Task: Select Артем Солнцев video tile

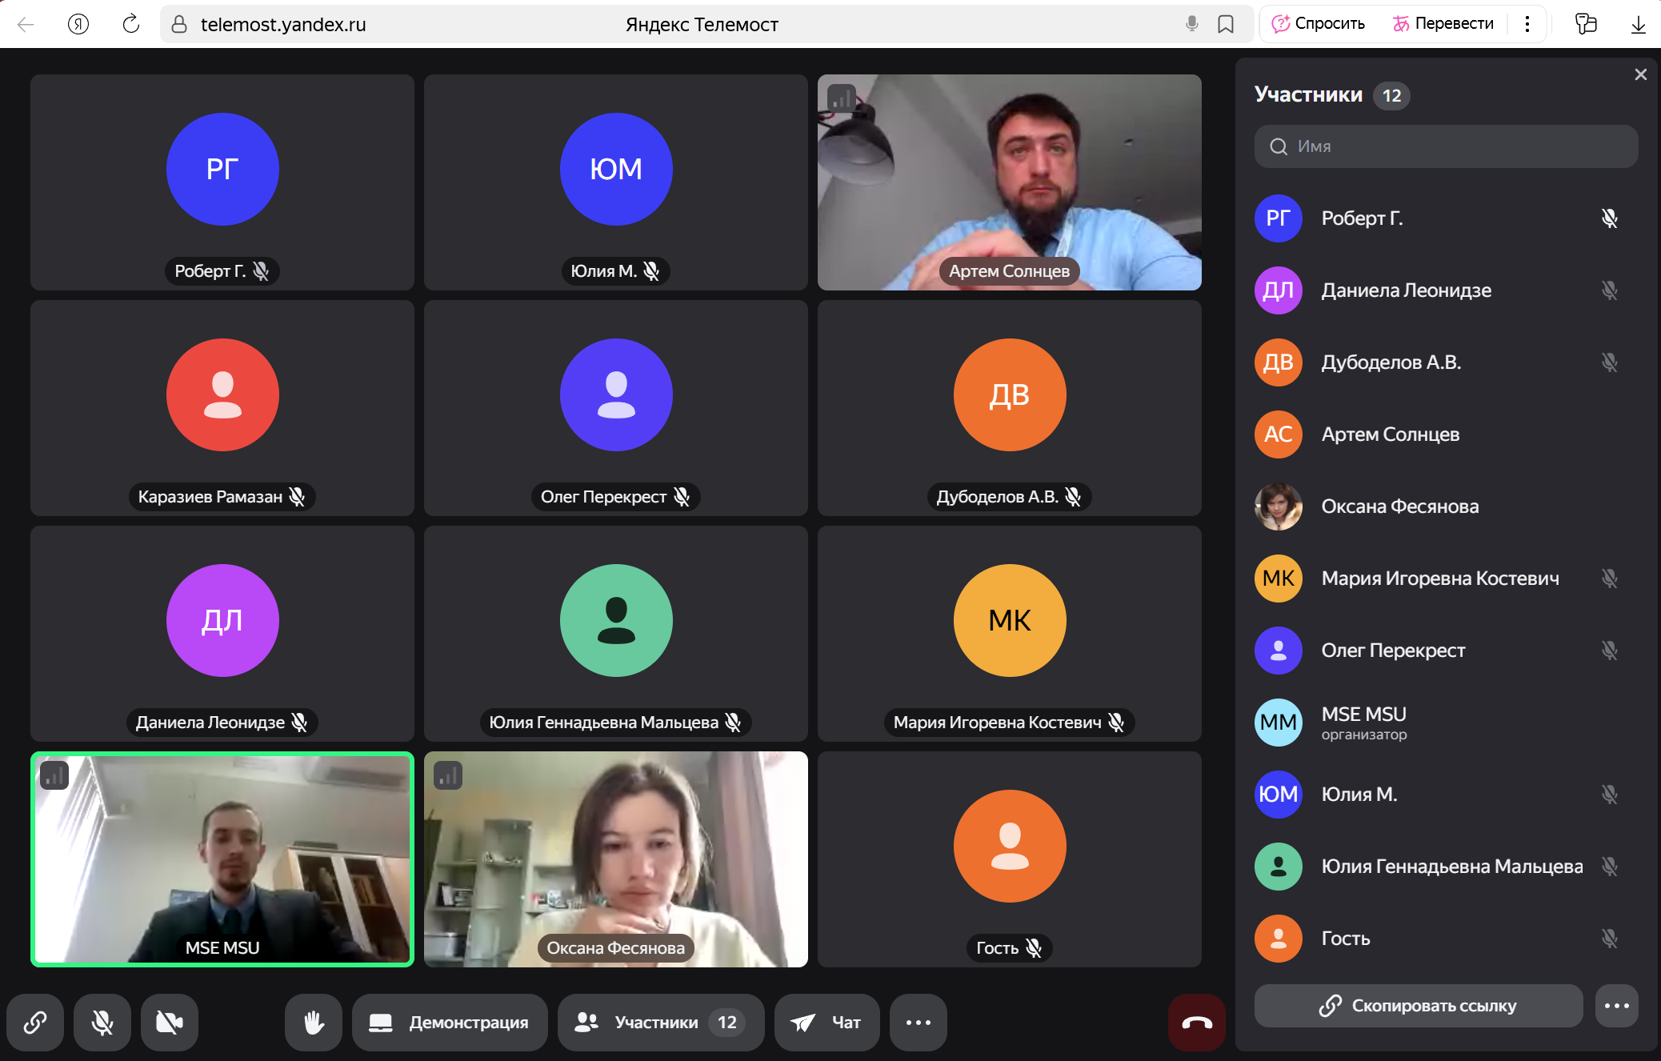Action: pos(1009,182)
